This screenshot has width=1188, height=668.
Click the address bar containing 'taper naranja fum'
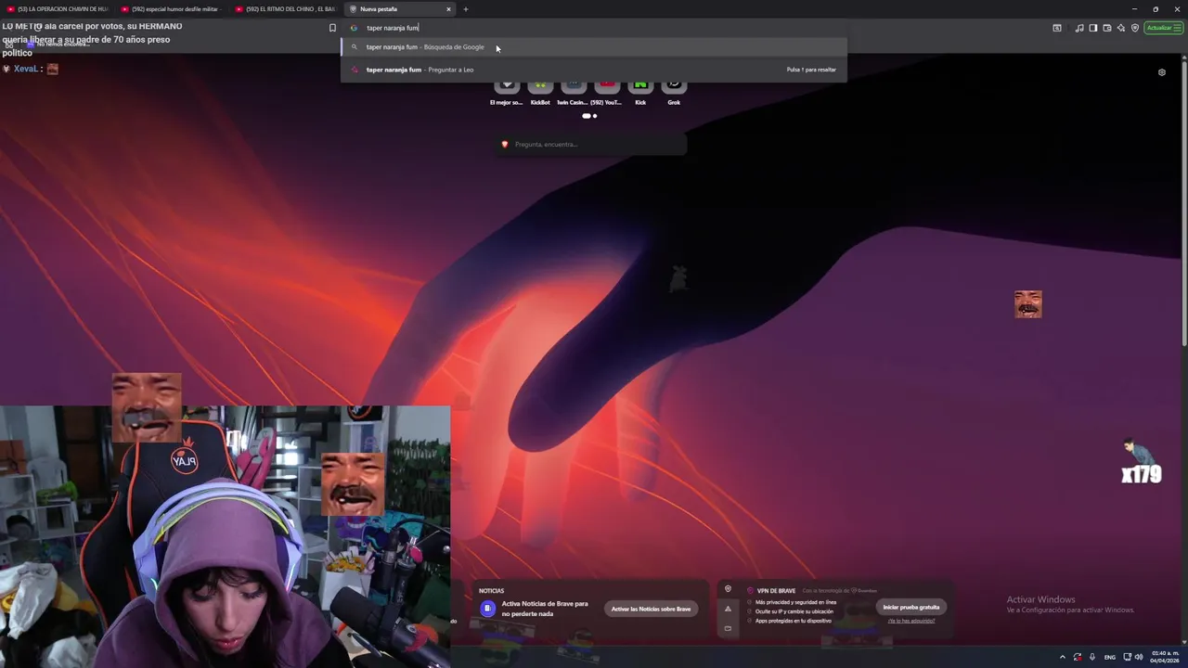594,28
